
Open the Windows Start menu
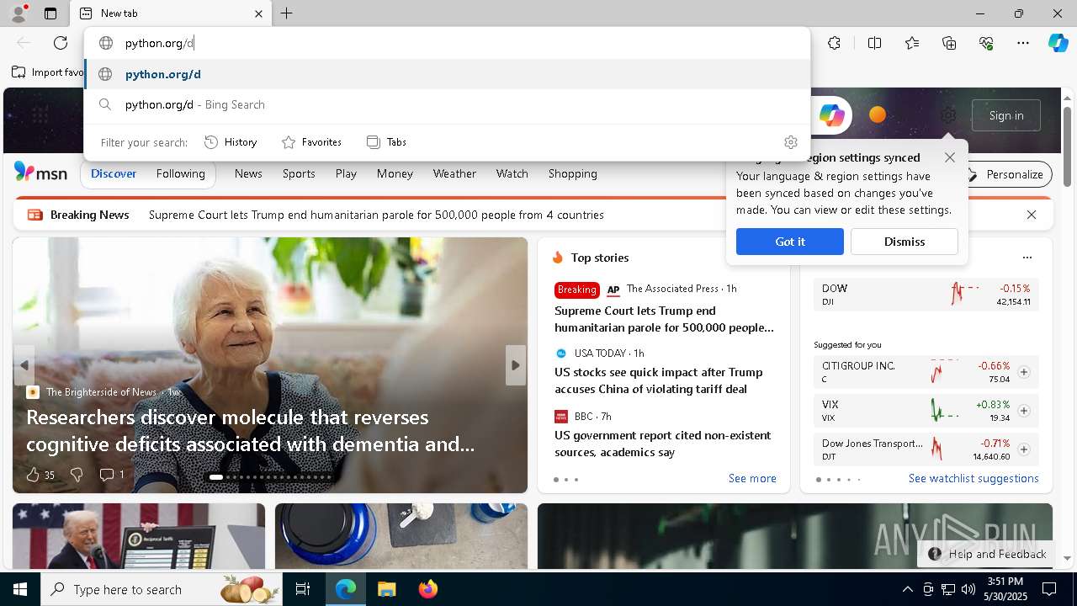(20, 589)
